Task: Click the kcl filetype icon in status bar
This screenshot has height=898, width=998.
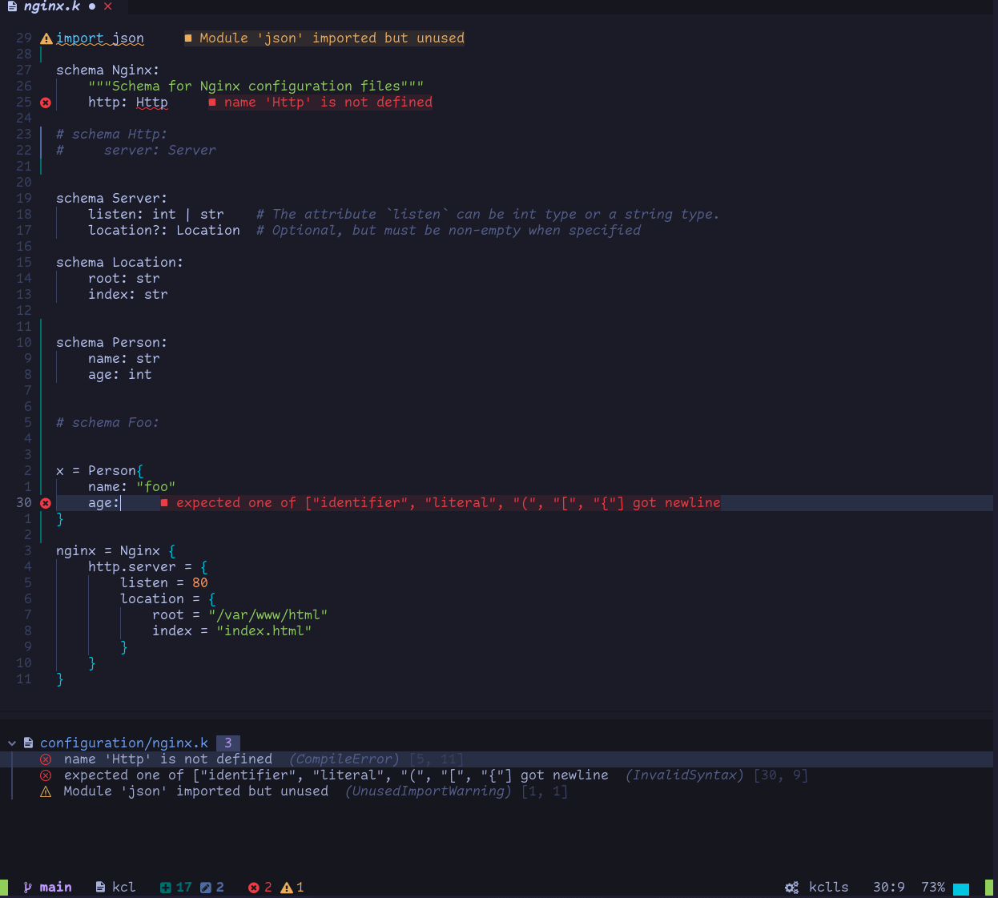Action: (x=100, y=888)
